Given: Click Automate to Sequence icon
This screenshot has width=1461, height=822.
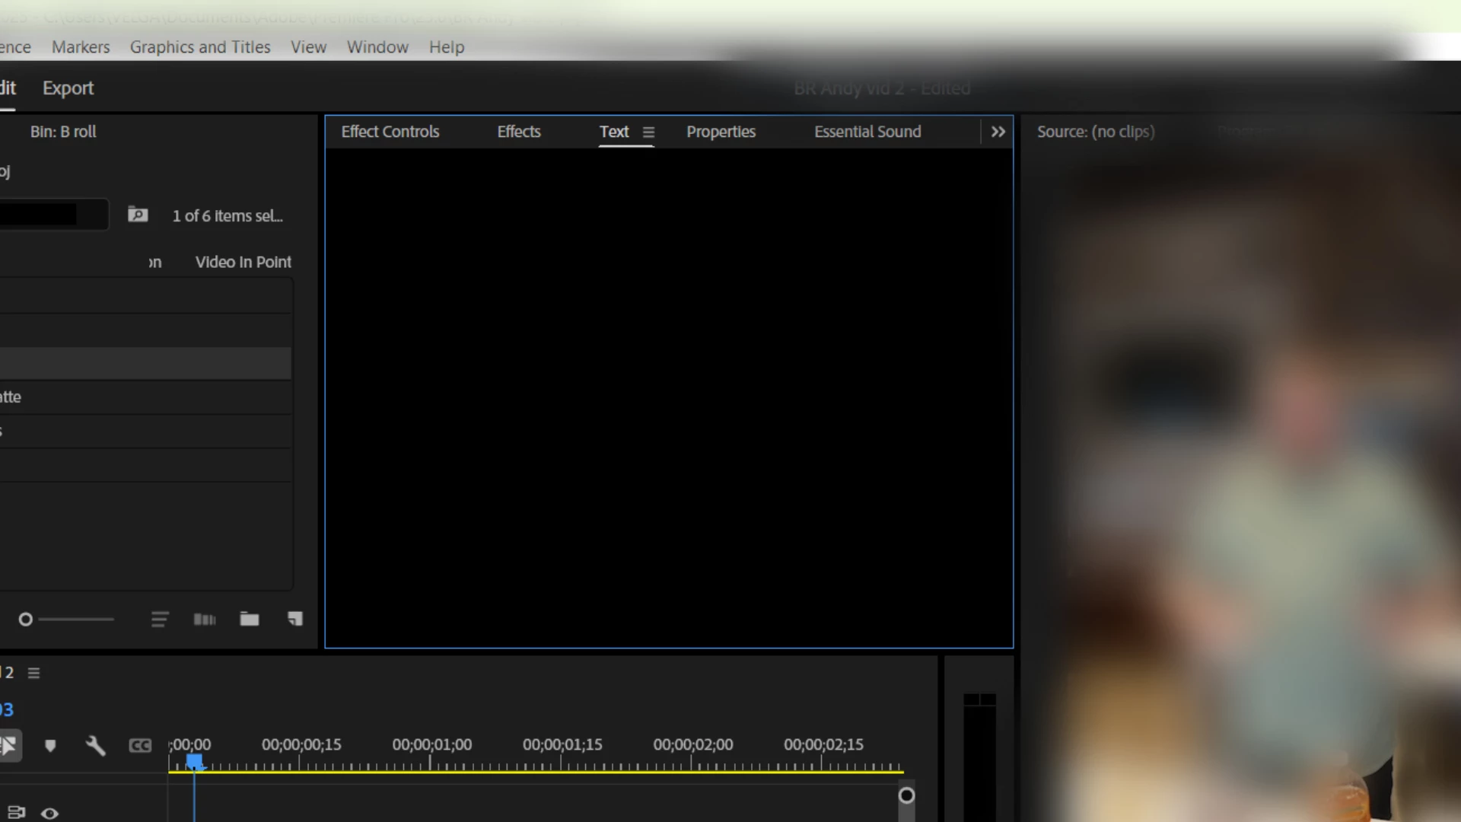Looking at the screenshot, I should (x=205, y=620).
